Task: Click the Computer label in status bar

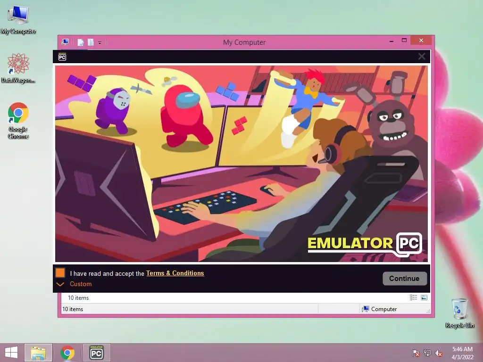Action: click(x=384, y=309)
